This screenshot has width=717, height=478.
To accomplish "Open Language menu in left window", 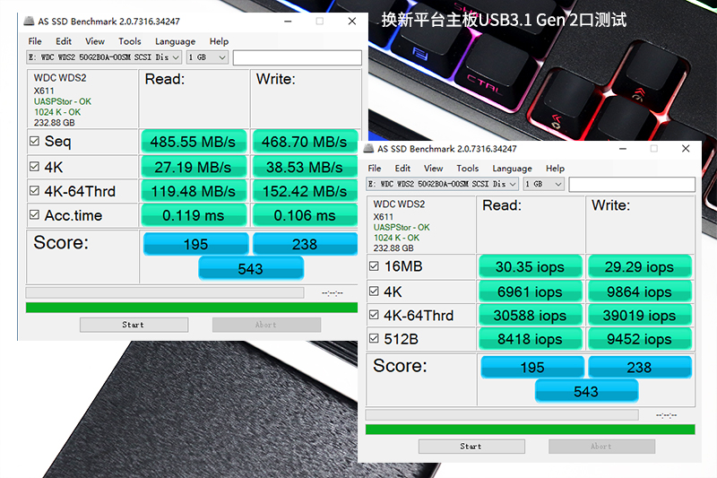I will (x=175, y=41).
